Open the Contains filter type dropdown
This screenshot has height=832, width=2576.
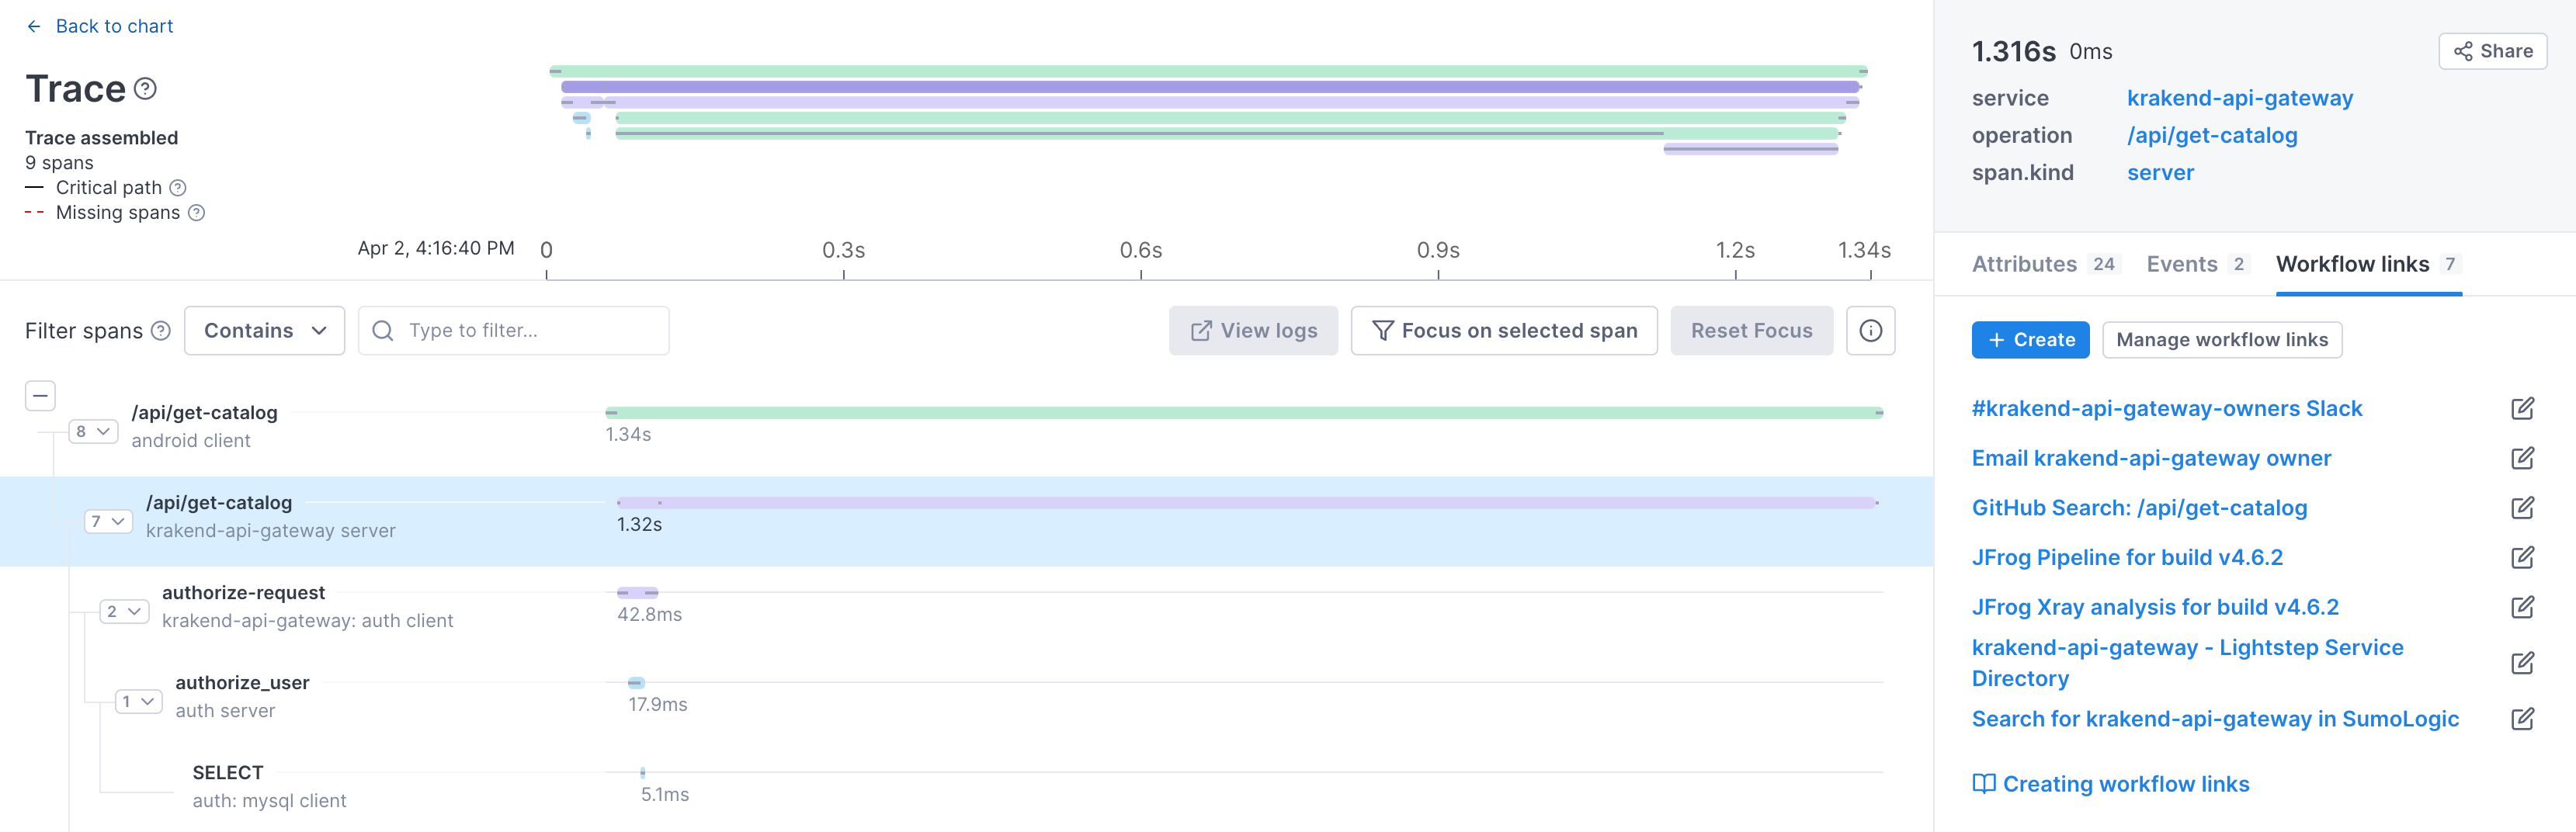[x=264, y=331]
